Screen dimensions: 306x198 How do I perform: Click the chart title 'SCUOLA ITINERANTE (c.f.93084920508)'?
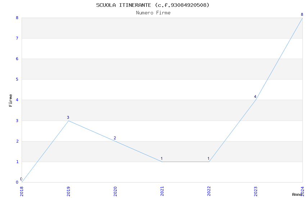(153, 5)
